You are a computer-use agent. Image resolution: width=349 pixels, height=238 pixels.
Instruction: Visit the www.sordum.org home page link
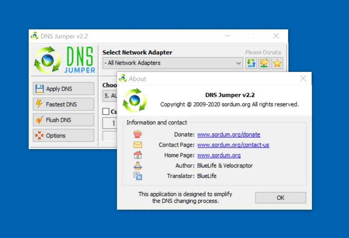point(219,155)
